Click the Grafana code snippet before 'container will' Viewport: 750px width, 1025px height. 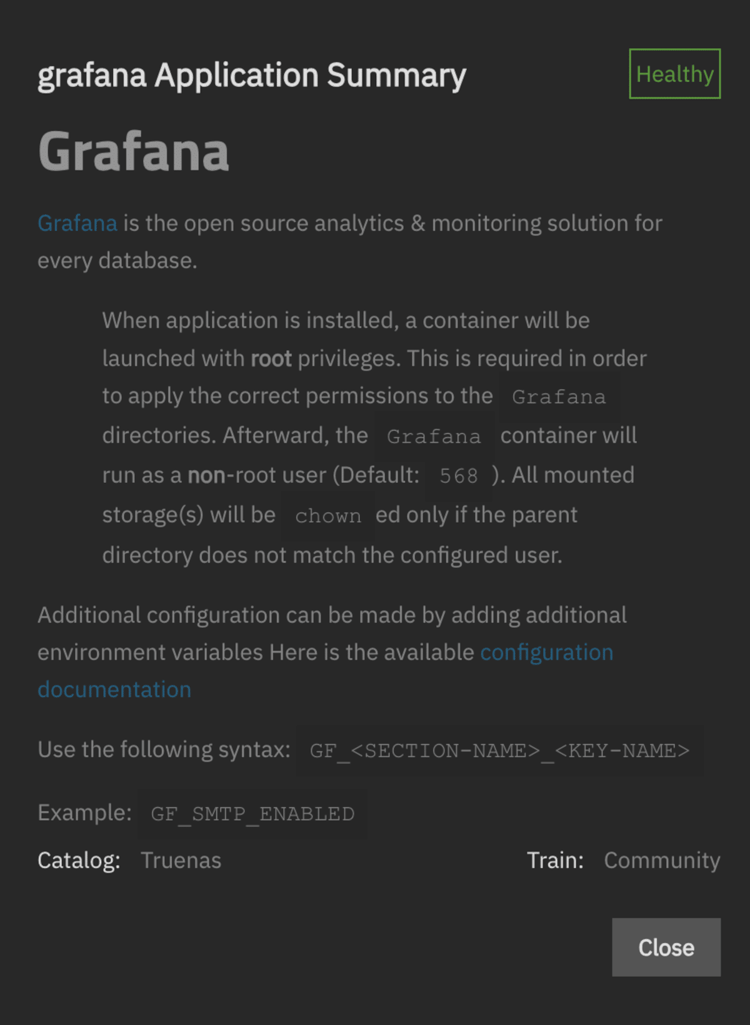(x=434, y=436)
